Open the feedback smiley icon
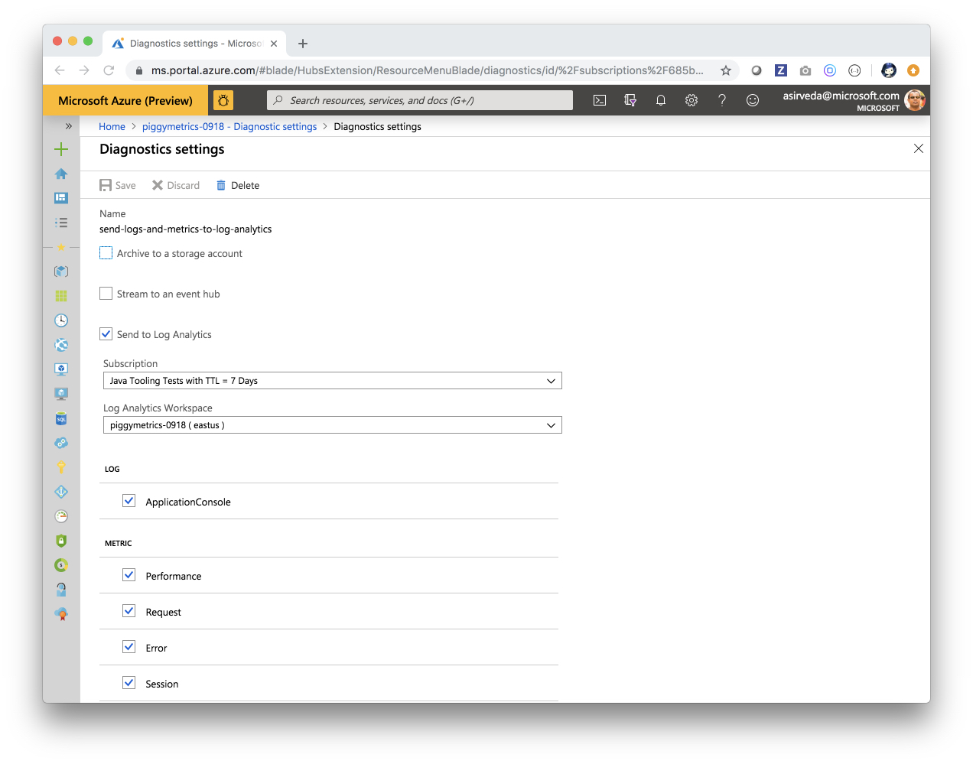The height and width of the screenshot is (764, 973). coord(753,100)
